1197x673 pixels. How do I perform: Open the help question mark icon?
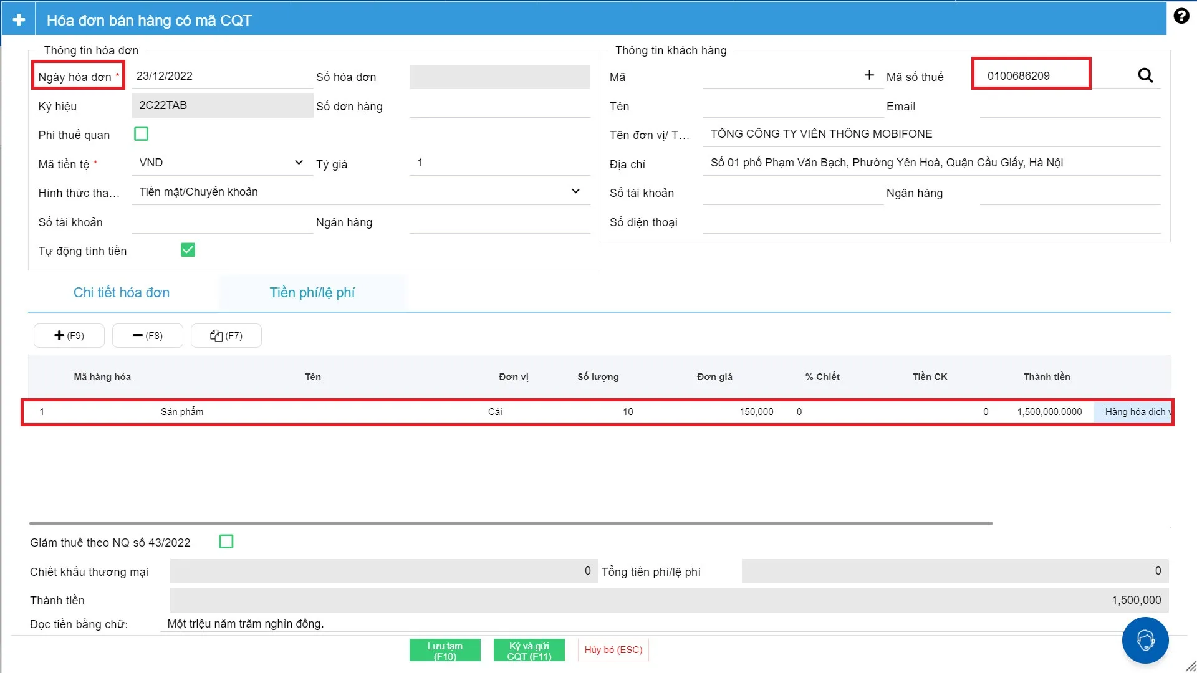tap(1181, 16)
